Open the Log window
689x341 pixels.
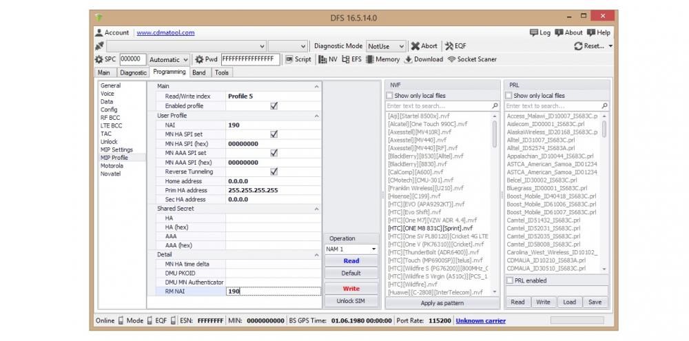coord(540,32)
